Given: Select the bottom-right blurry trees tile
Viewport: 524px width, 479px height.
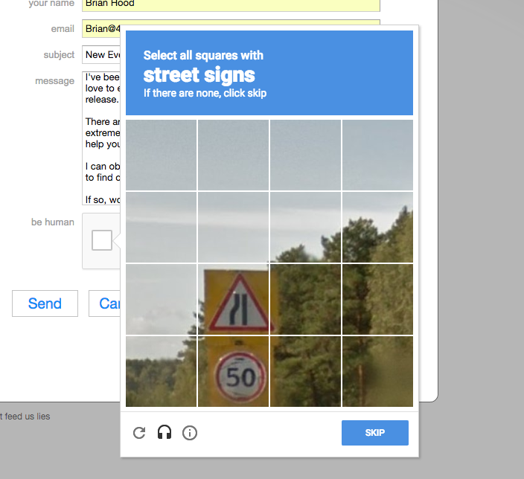Looking at the screenshot, I should (x=377, y=371).
